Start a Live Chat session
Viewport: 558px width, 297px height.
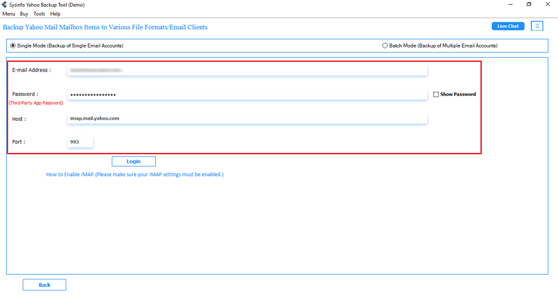[x=508, y=27]
